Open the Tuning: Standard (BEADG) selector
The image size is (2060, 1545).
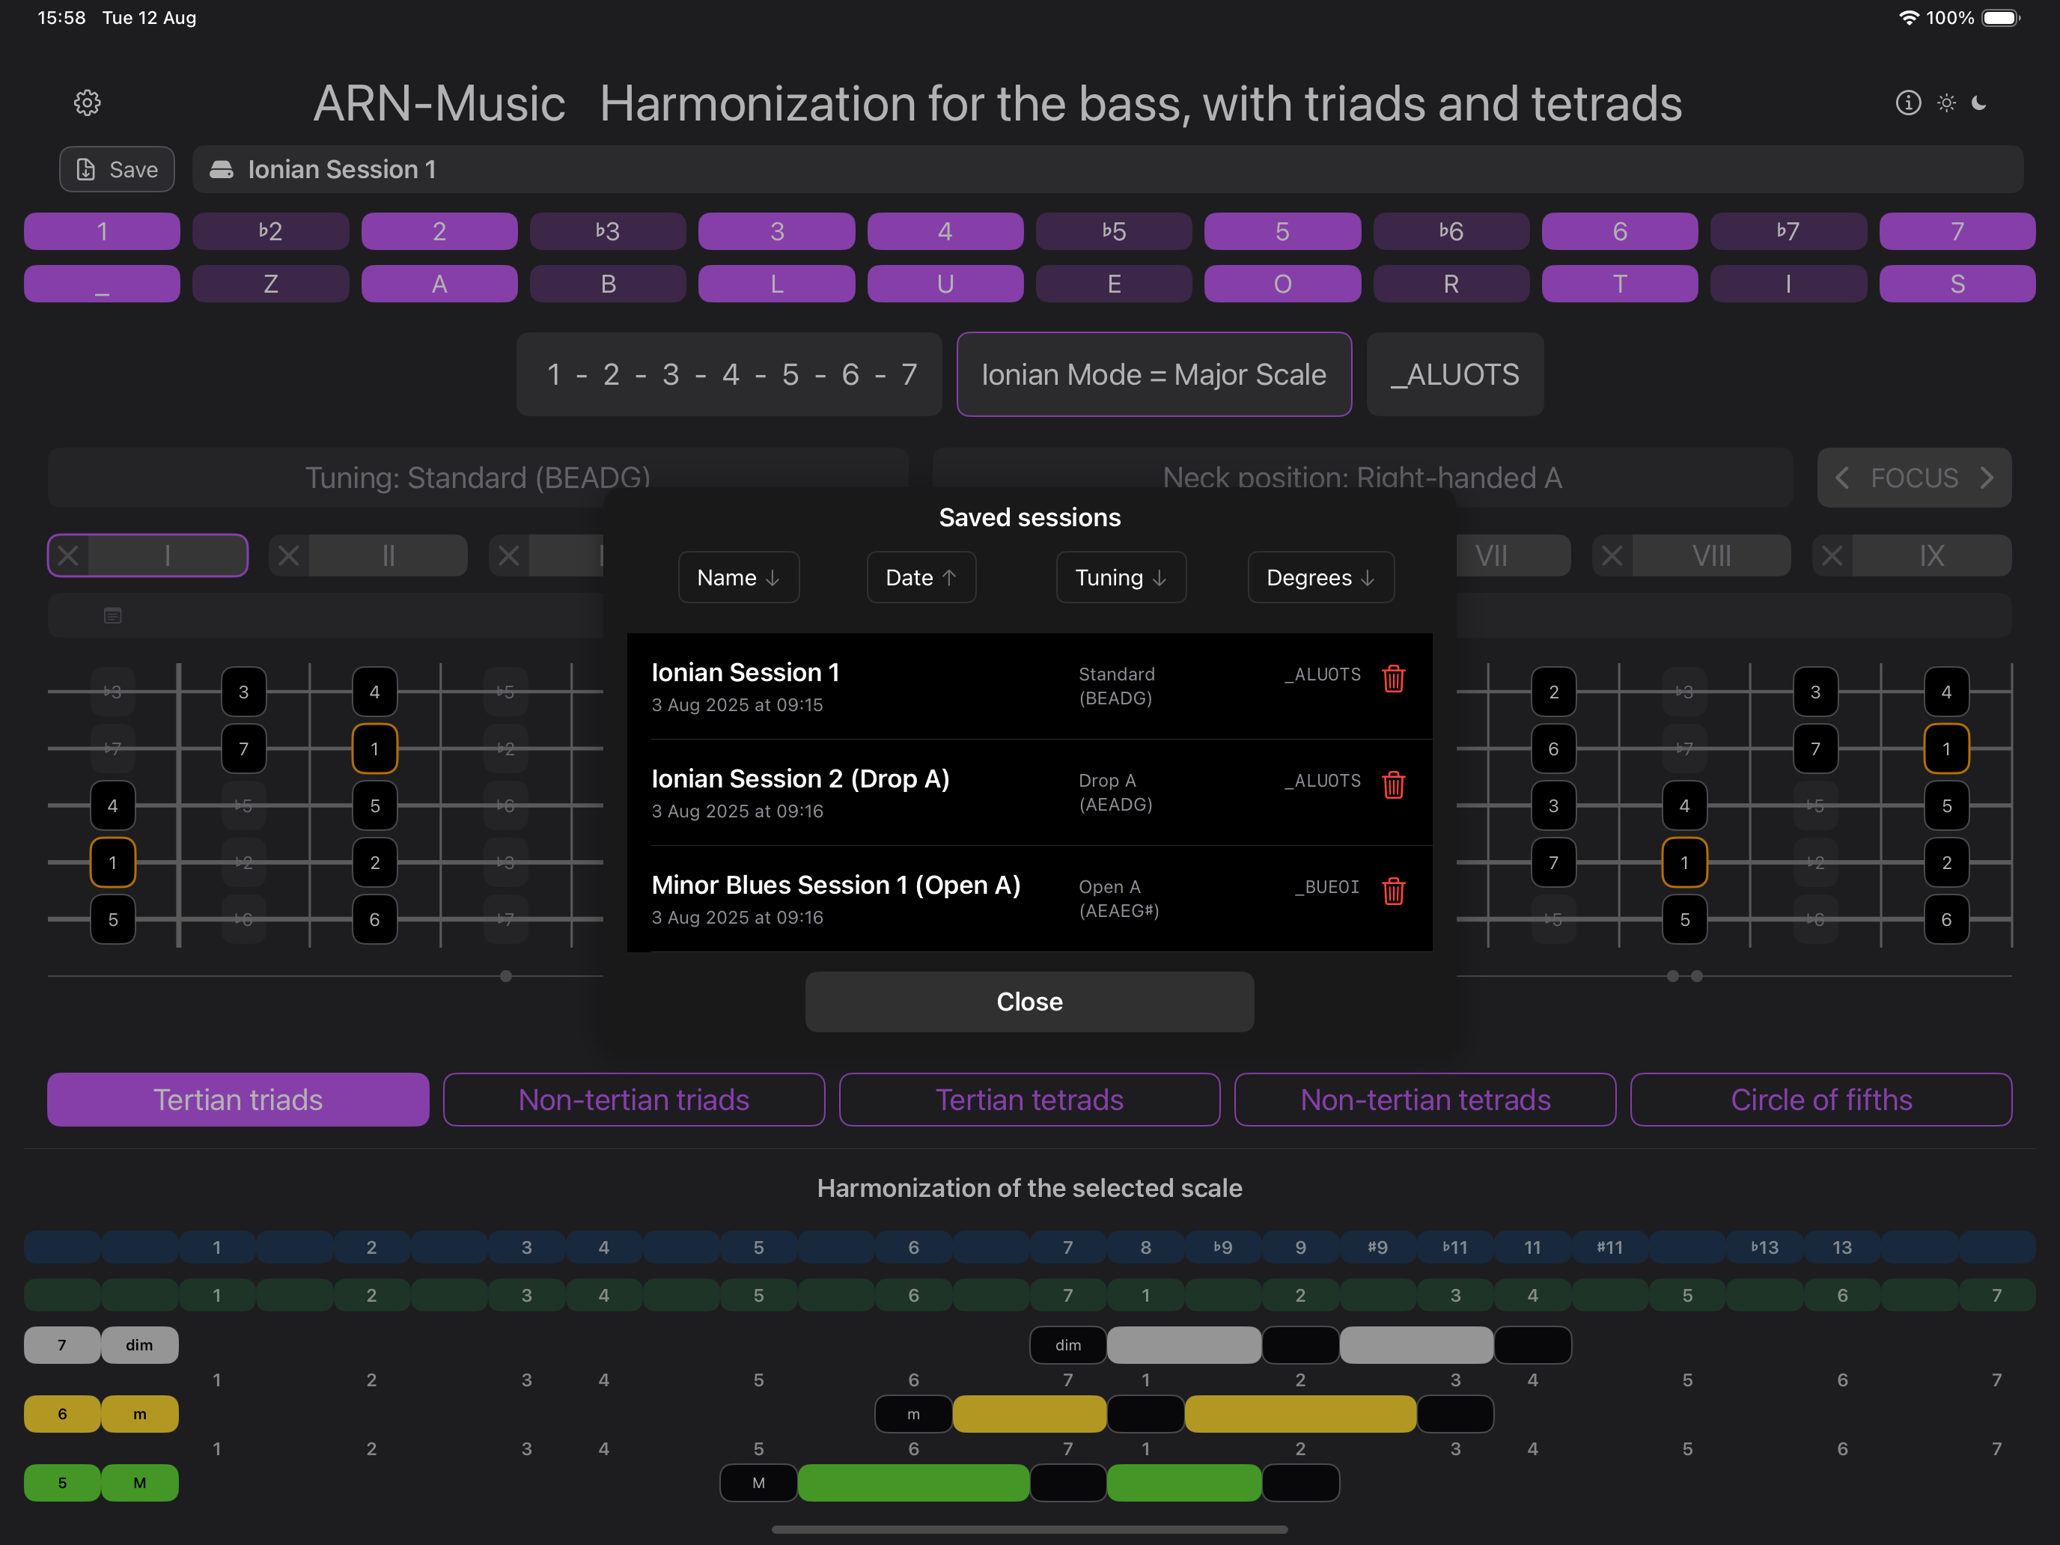pos(478,478)
